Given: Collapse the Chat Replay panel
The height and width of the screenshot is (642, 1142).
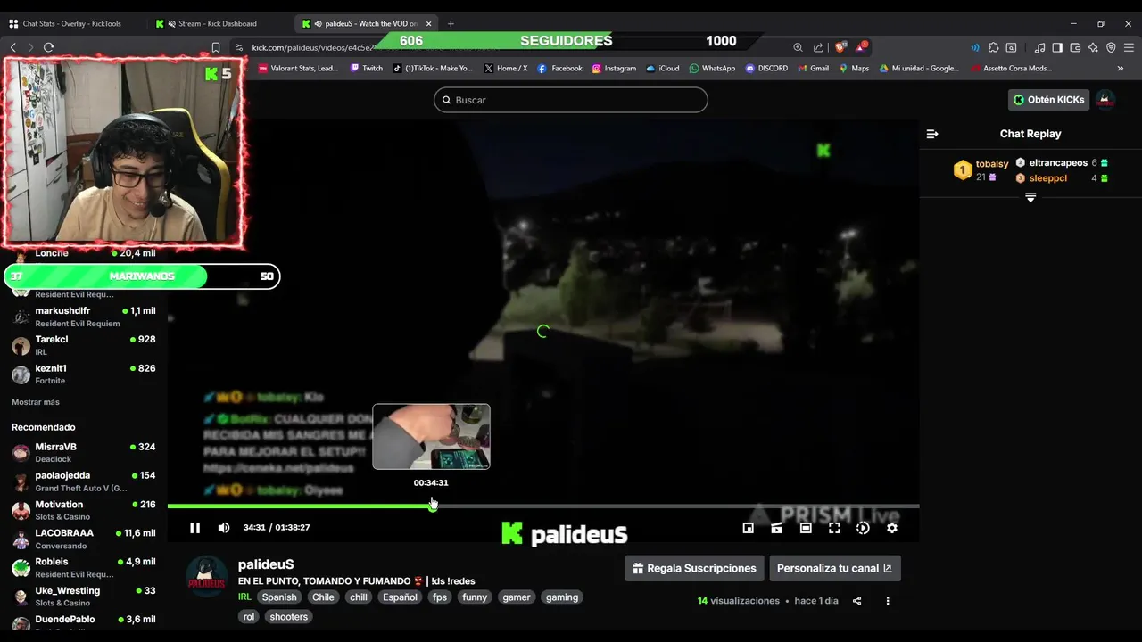Looking at the screenshot, I should 932,134.
